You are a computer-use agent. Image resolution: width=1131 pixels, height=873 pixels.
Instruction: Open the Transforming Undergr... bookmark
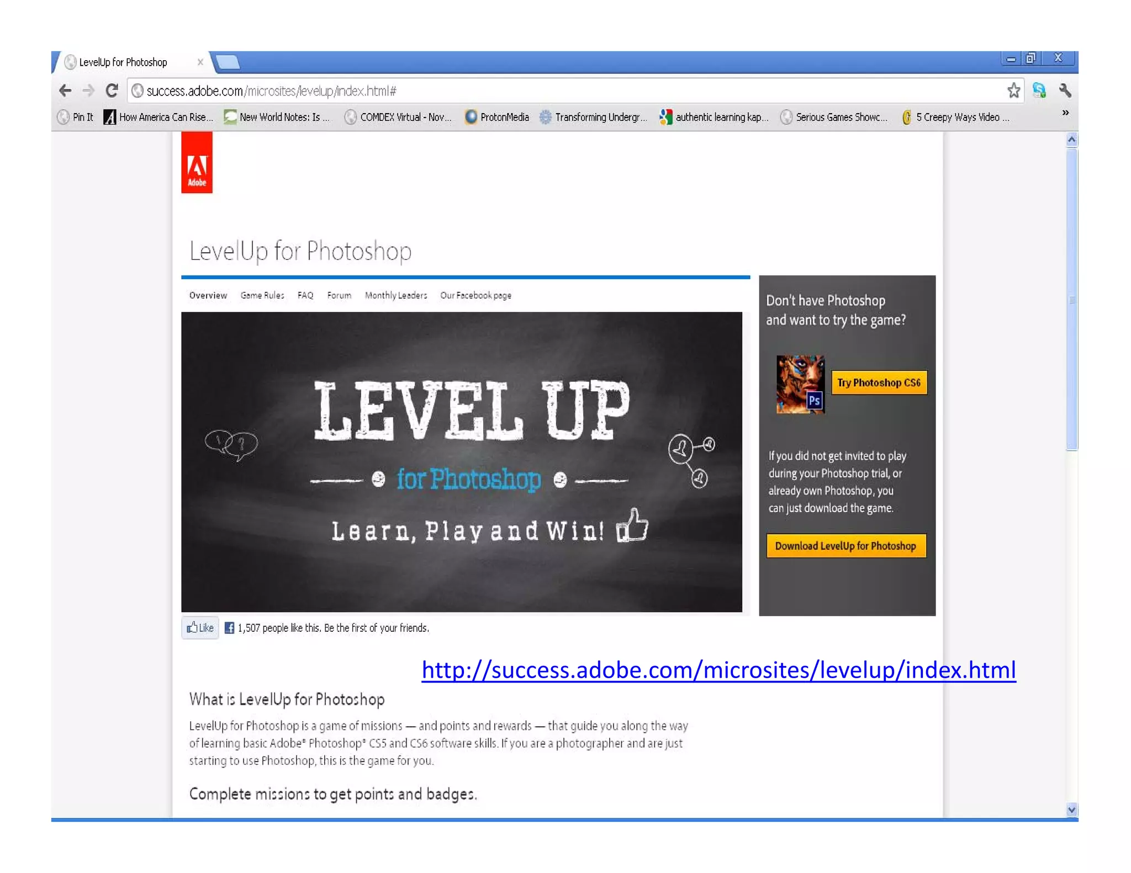[x=593, y=117]
